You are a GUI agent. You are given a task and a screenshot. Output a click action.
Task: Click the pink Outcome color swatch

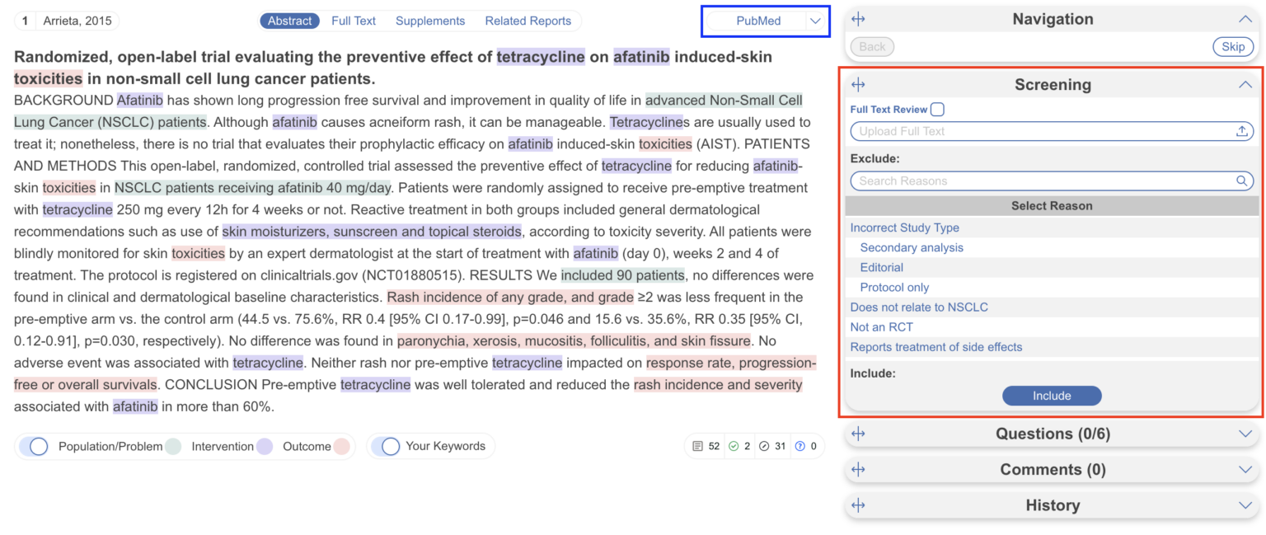pyautogui.click(x=341, y=446)
